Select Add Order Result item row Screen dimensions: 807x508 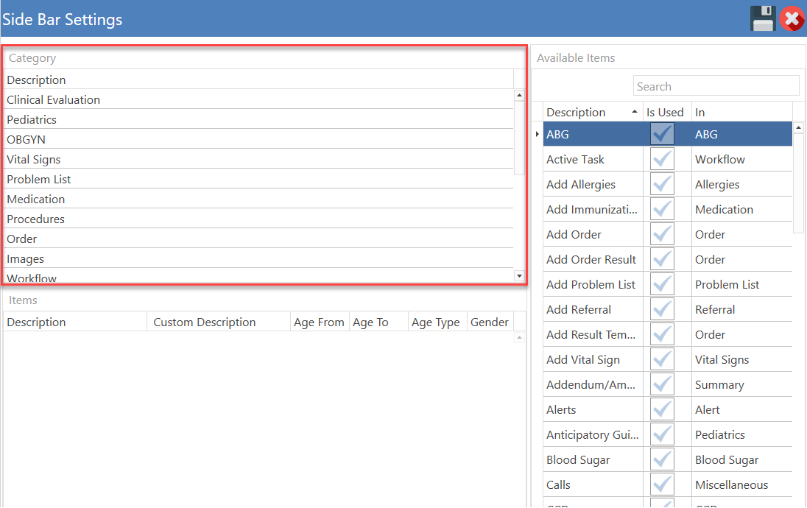pyautogui.click(x=668, y=259)
